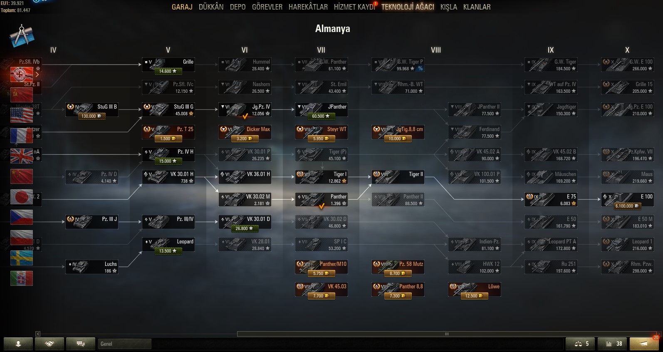Select the USSR nation flag
This screenshot has width=663, height=352.
tap(22, 95)
